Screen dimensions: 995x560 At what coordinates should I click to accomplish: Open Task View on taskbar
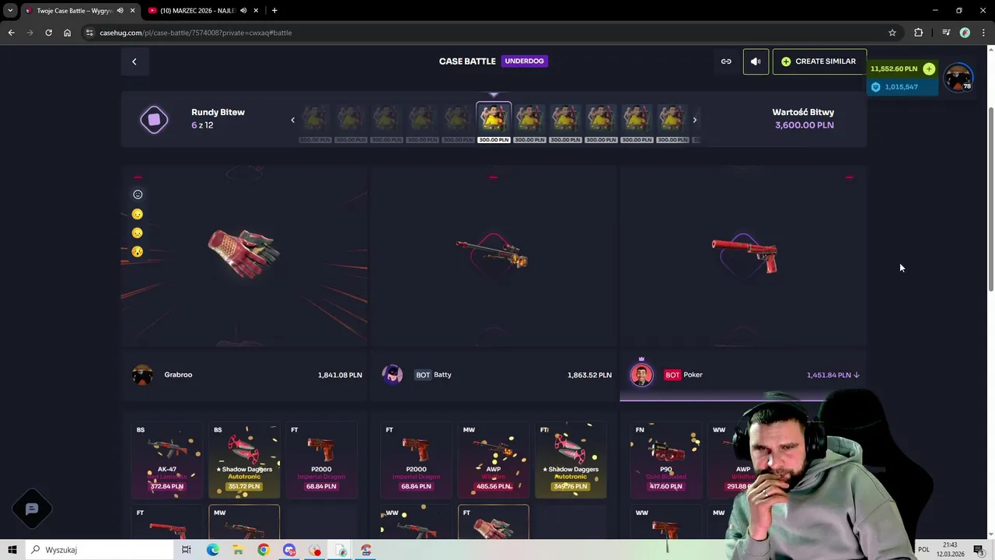point(187,550)
